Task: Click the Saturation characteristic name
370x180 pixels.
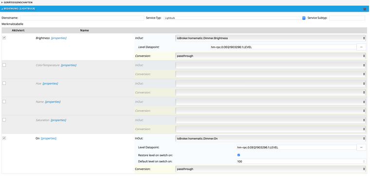Action: 42,120
